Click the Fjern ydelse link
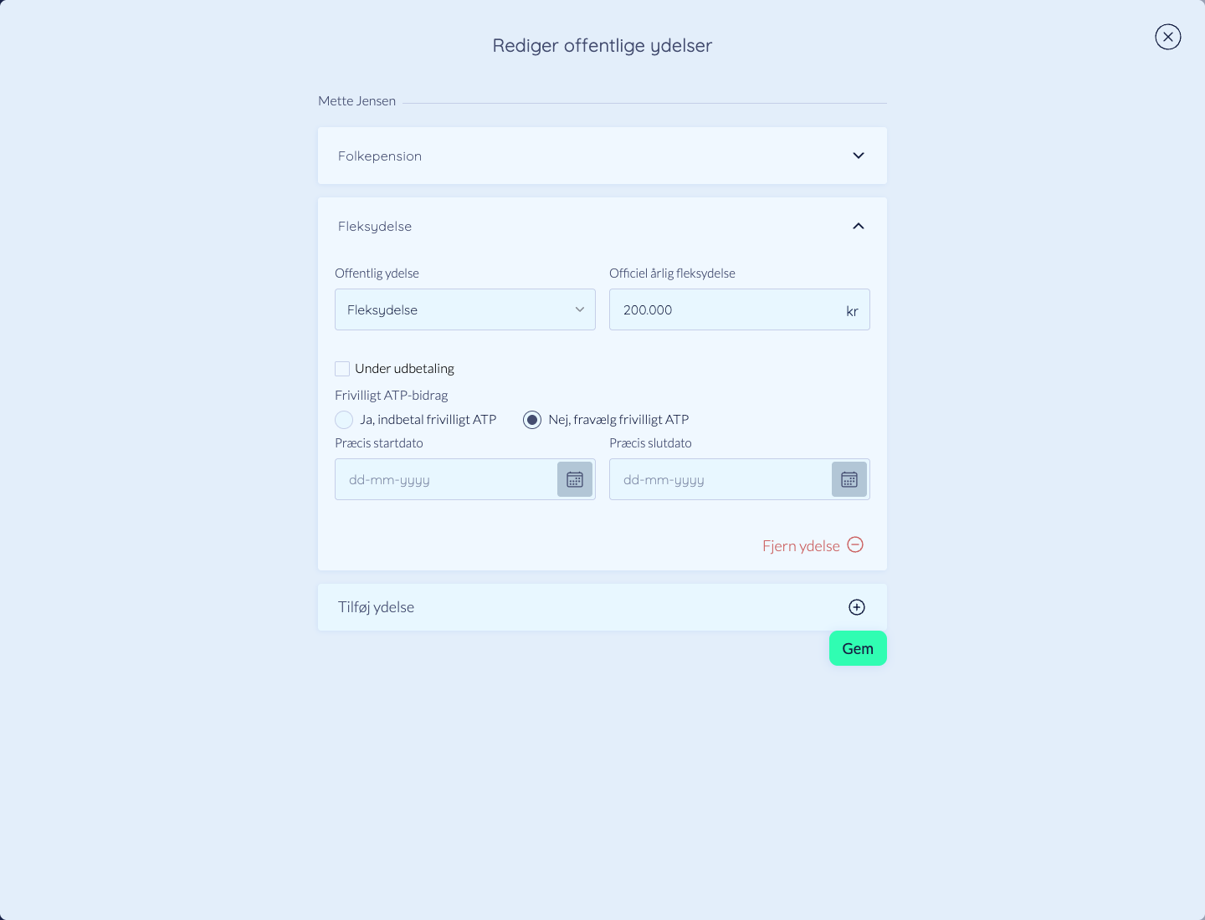Image resolution: width=1205 pixels, height=920 pixels. point(801,546)
